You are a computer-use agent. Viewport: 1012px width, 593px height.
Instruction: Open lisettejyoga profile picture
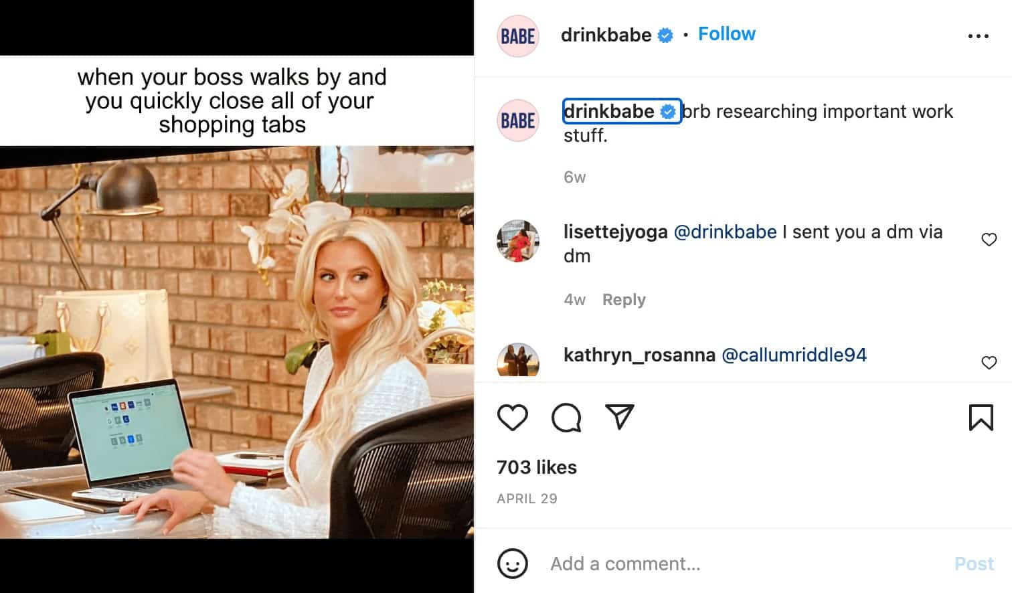(x=518, y=241)
